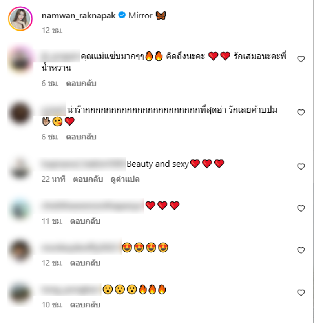Like the 'Beauty and sexy' comment
Image resolution: width=314 pixels, height=323 pixels.
[301, 167]
